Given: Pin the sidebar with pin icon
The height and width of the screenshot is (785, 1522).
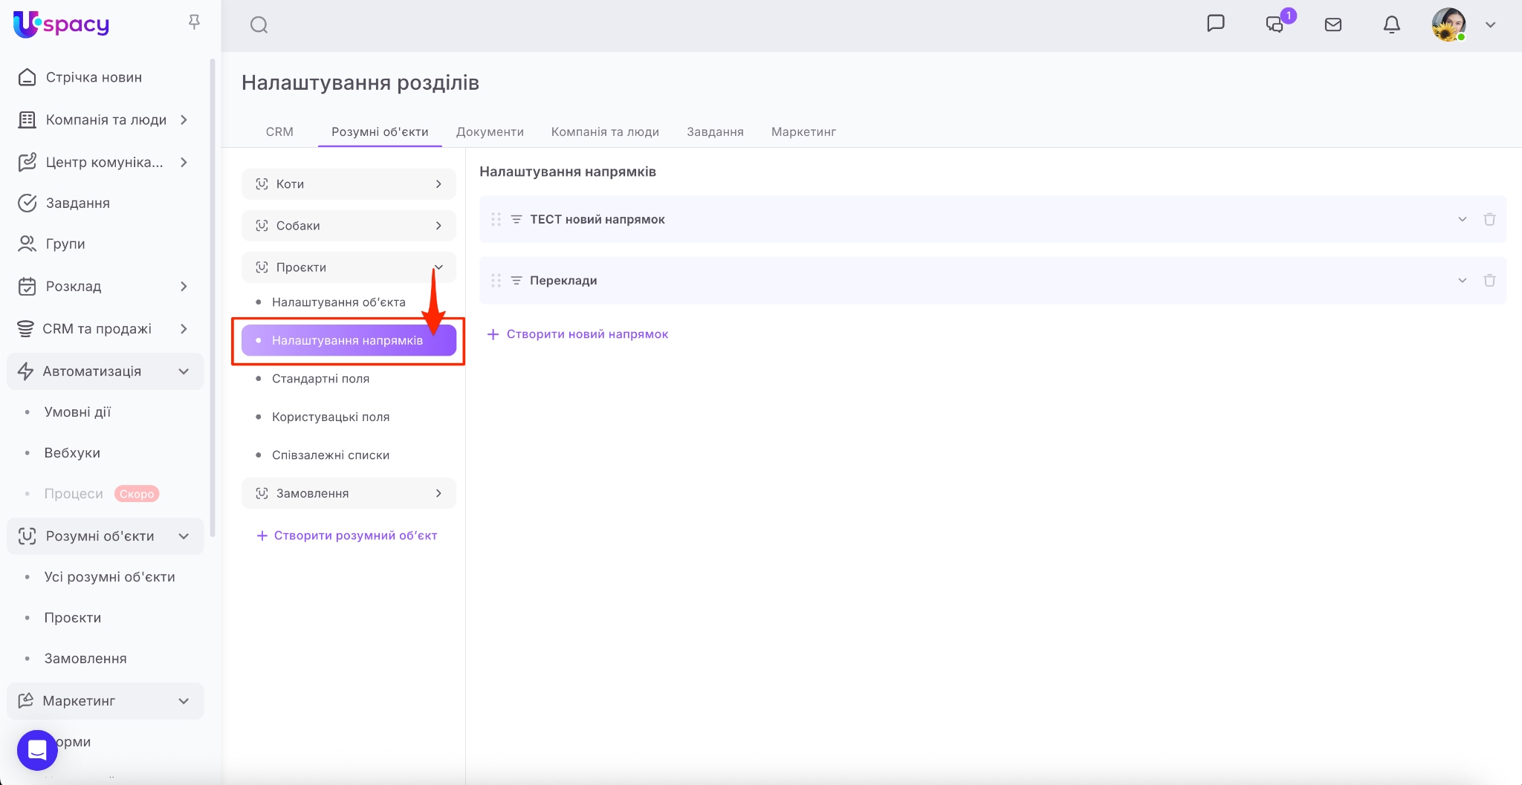Looking at the screenshot, I should [194, 23].
